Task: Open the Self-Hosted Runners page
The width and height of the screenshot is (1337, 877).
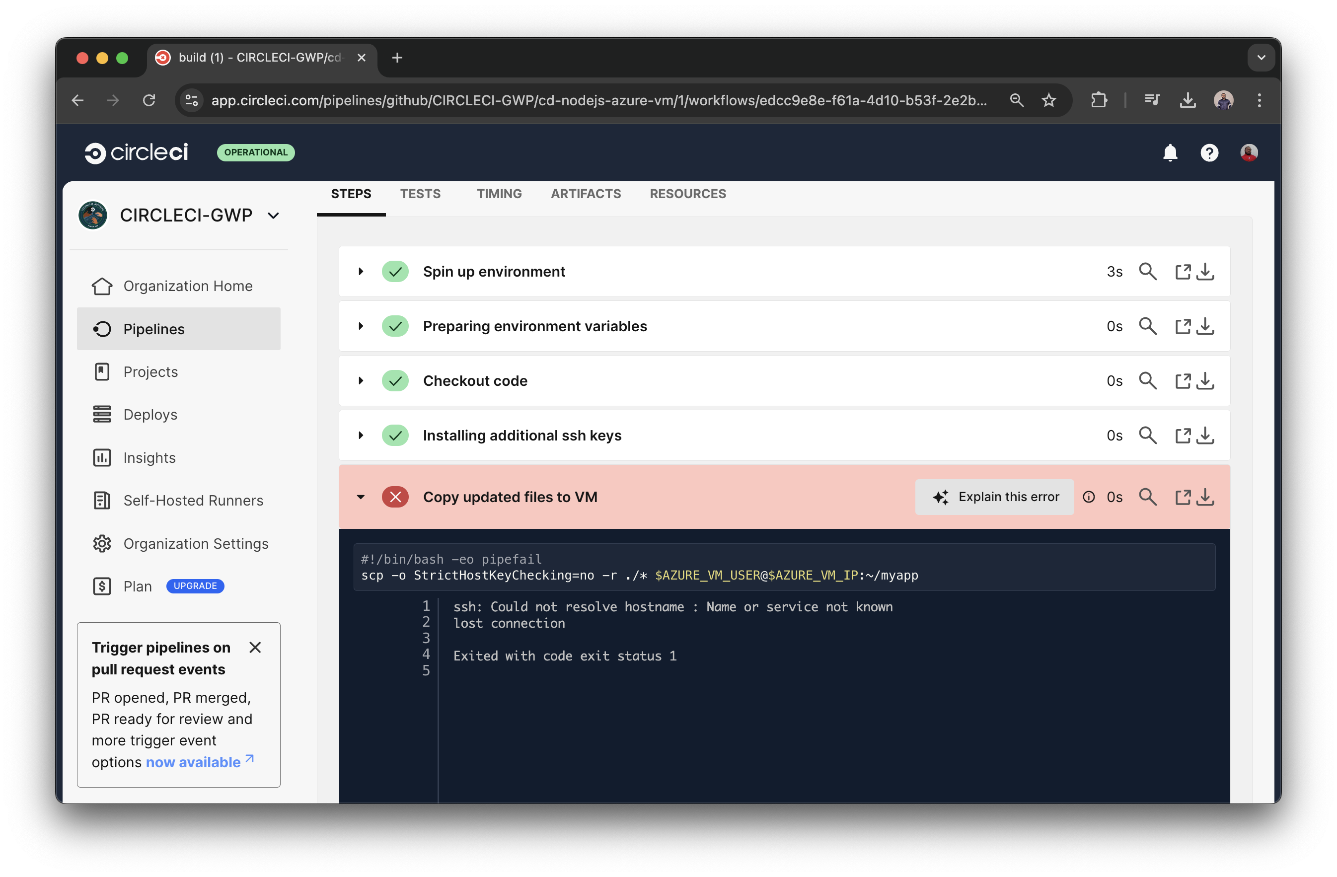Action: coord(193,500)
